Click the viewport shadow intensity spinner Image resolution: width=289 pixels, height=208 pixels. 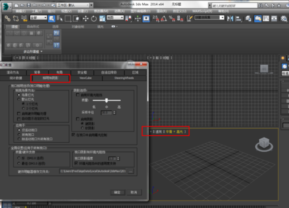(119, 158)
